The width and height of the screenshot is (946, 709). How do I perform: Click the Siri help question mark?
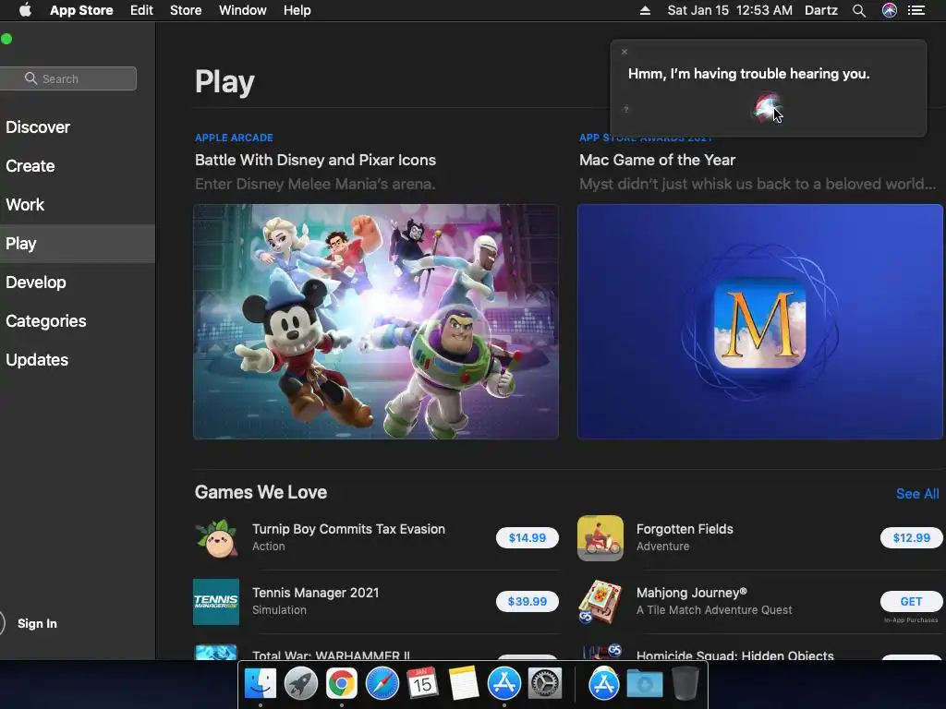(x=626, y=109)
